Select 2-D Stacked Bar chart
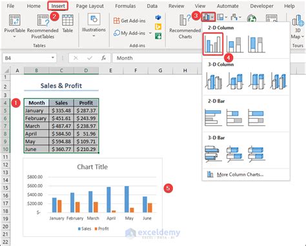306x246 pixels. [x=235, y=118]
